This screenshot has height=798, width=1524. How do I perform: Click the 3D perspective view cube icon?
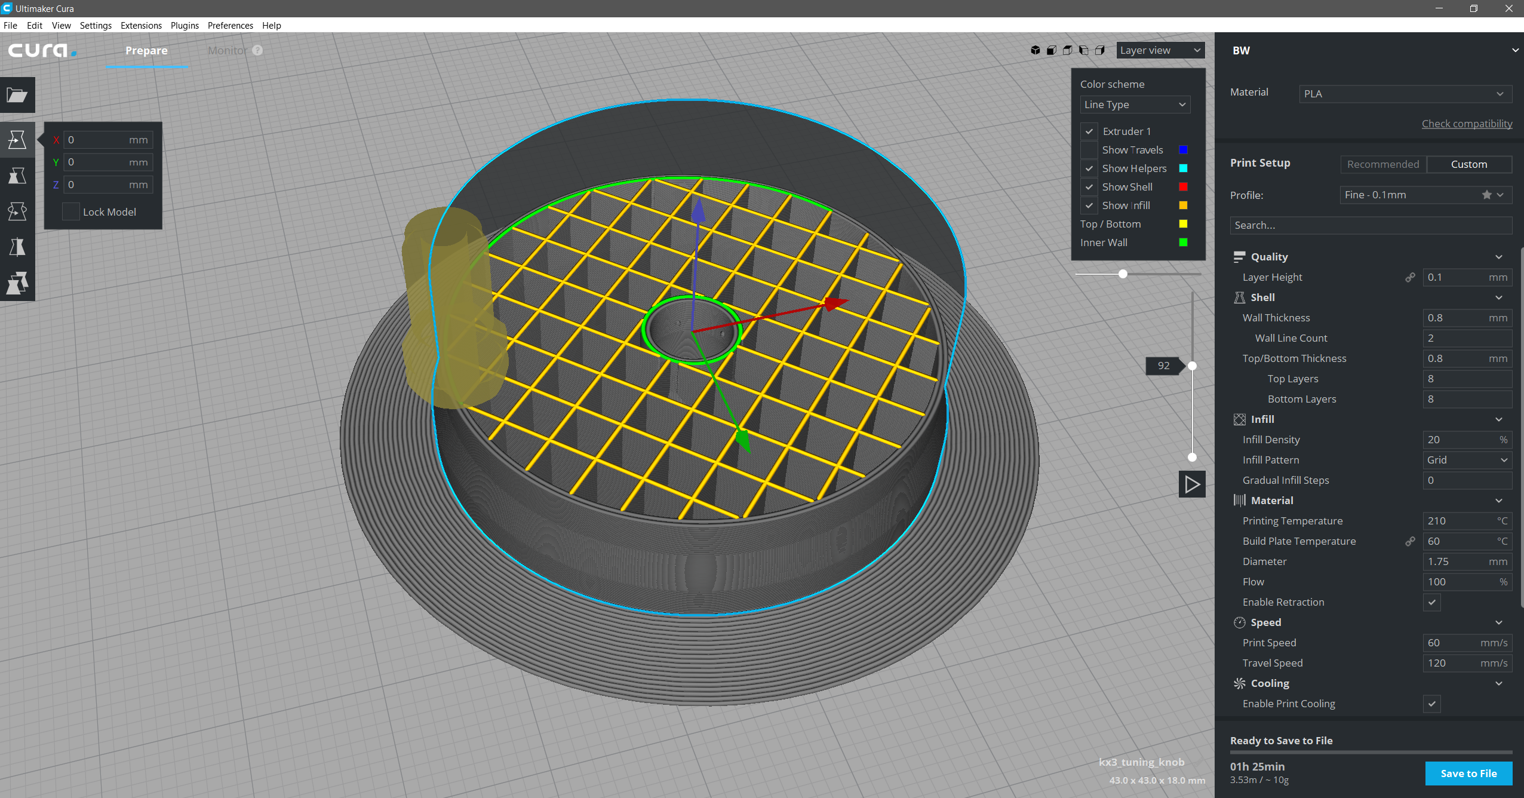[x=1035, y=50]
